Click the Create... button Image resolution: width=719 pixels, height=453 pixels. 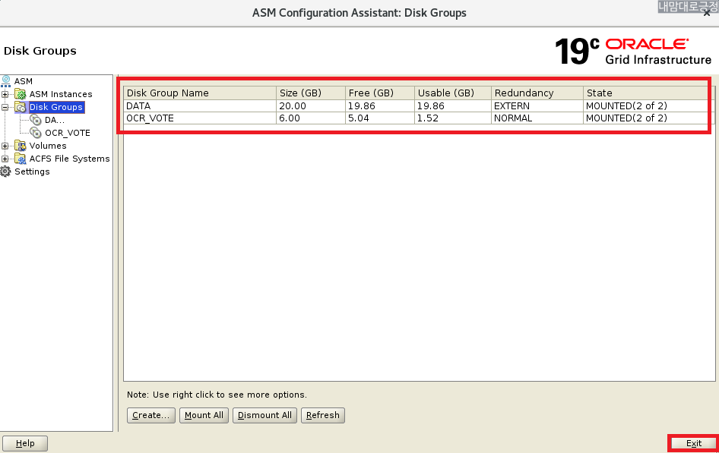150,415
